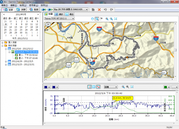This screenshot has height=129, width=179.
Task: Click the orange position marker on route
Action: [127, 58]
